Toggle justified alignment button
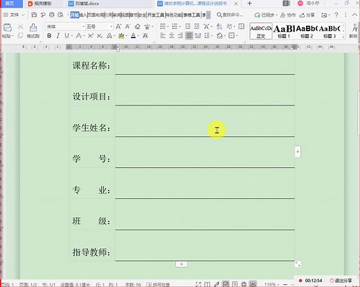 (x=189, y=35)
